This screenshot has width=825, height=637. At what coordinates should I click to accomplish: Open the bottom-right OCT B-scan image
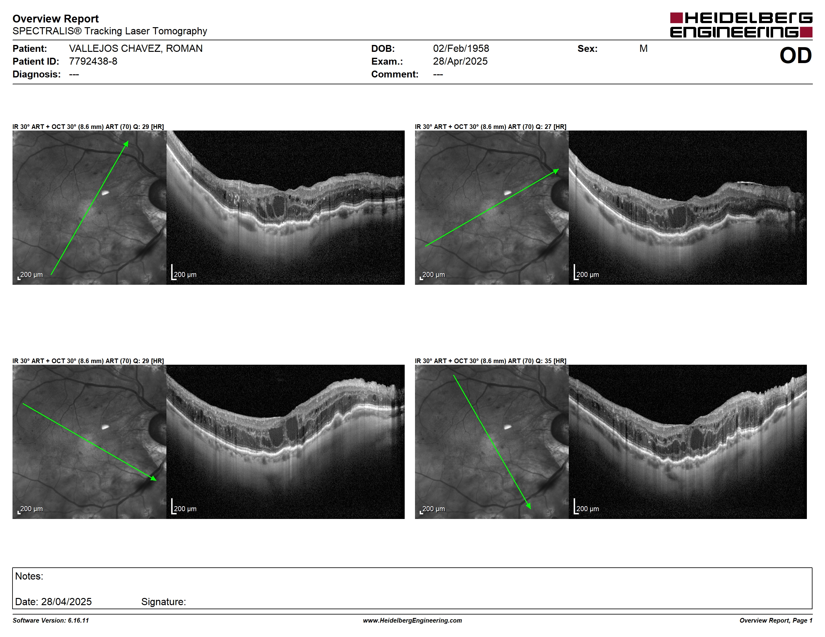[687, 442]
